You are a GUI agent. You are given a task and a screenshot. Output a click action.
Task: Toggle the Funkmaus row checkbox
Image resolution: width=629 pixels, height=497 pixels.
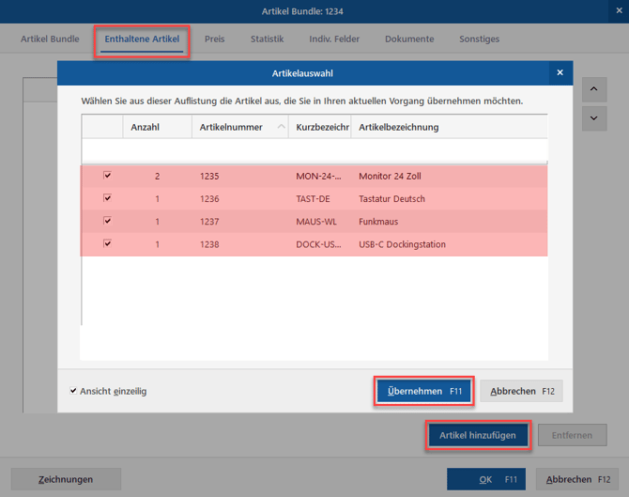[107, 221]
